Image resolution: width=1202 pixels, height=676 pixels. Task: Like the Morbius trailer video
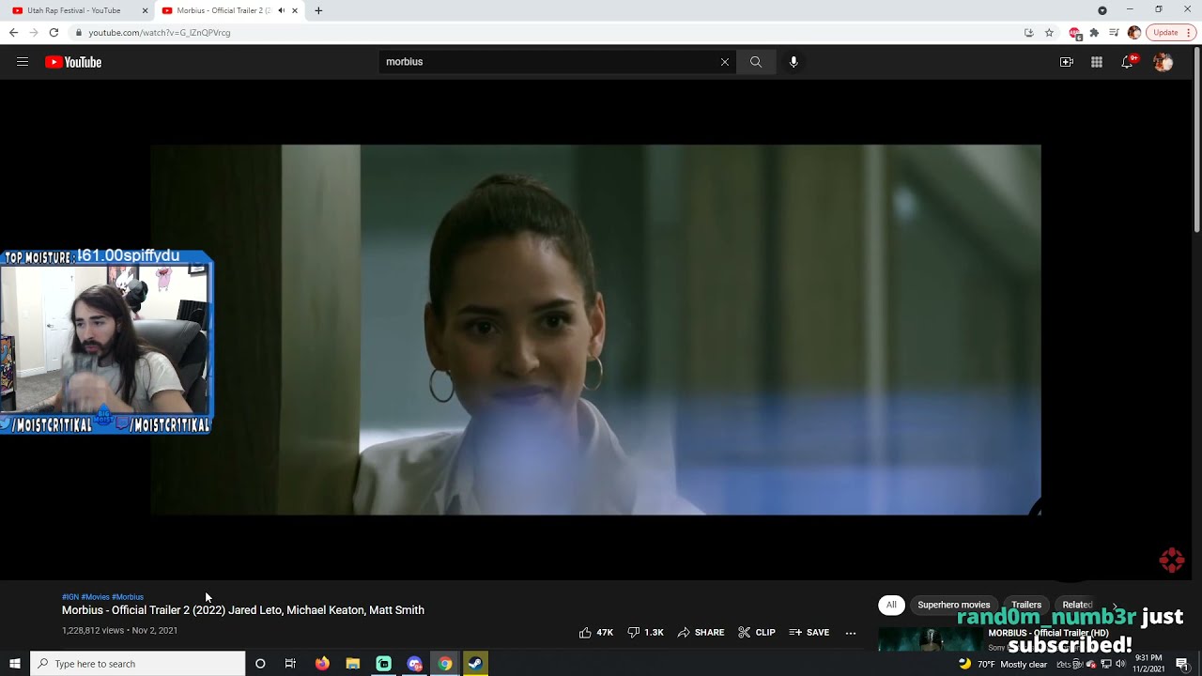click(x=596, y=633)
